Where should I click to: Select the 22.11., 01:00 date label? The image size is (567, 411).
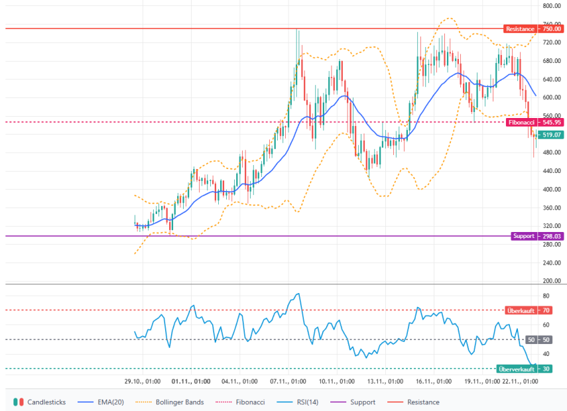[521, 382]
